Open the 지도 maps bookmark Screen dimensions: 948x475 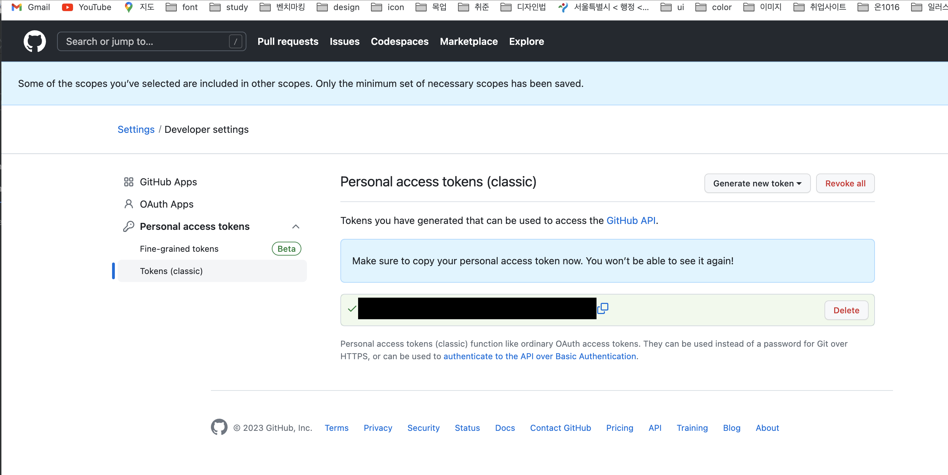tap(140, 7)
